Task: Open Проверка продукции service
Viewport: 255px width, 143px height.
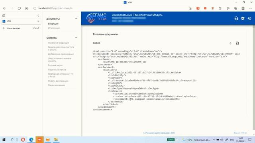Action: click(x=59, y=43)
